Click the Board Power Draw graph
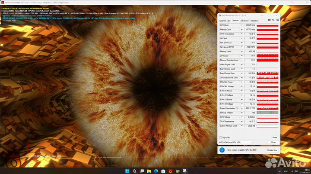Image resolution: width=311 pixels, height=174 pixels. point(267,73)
